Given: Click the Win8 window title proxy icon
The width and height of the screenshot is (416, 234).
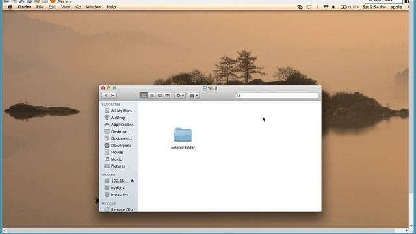Looking at the screenshot, I should pos(205,88).
